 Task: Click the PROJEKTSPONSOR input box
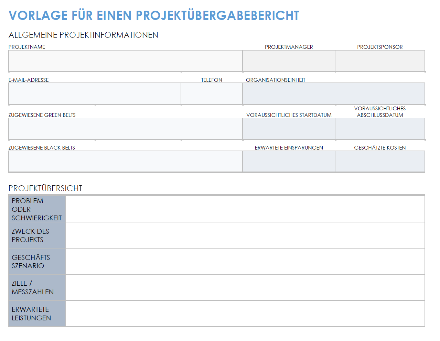coord(380,60)
